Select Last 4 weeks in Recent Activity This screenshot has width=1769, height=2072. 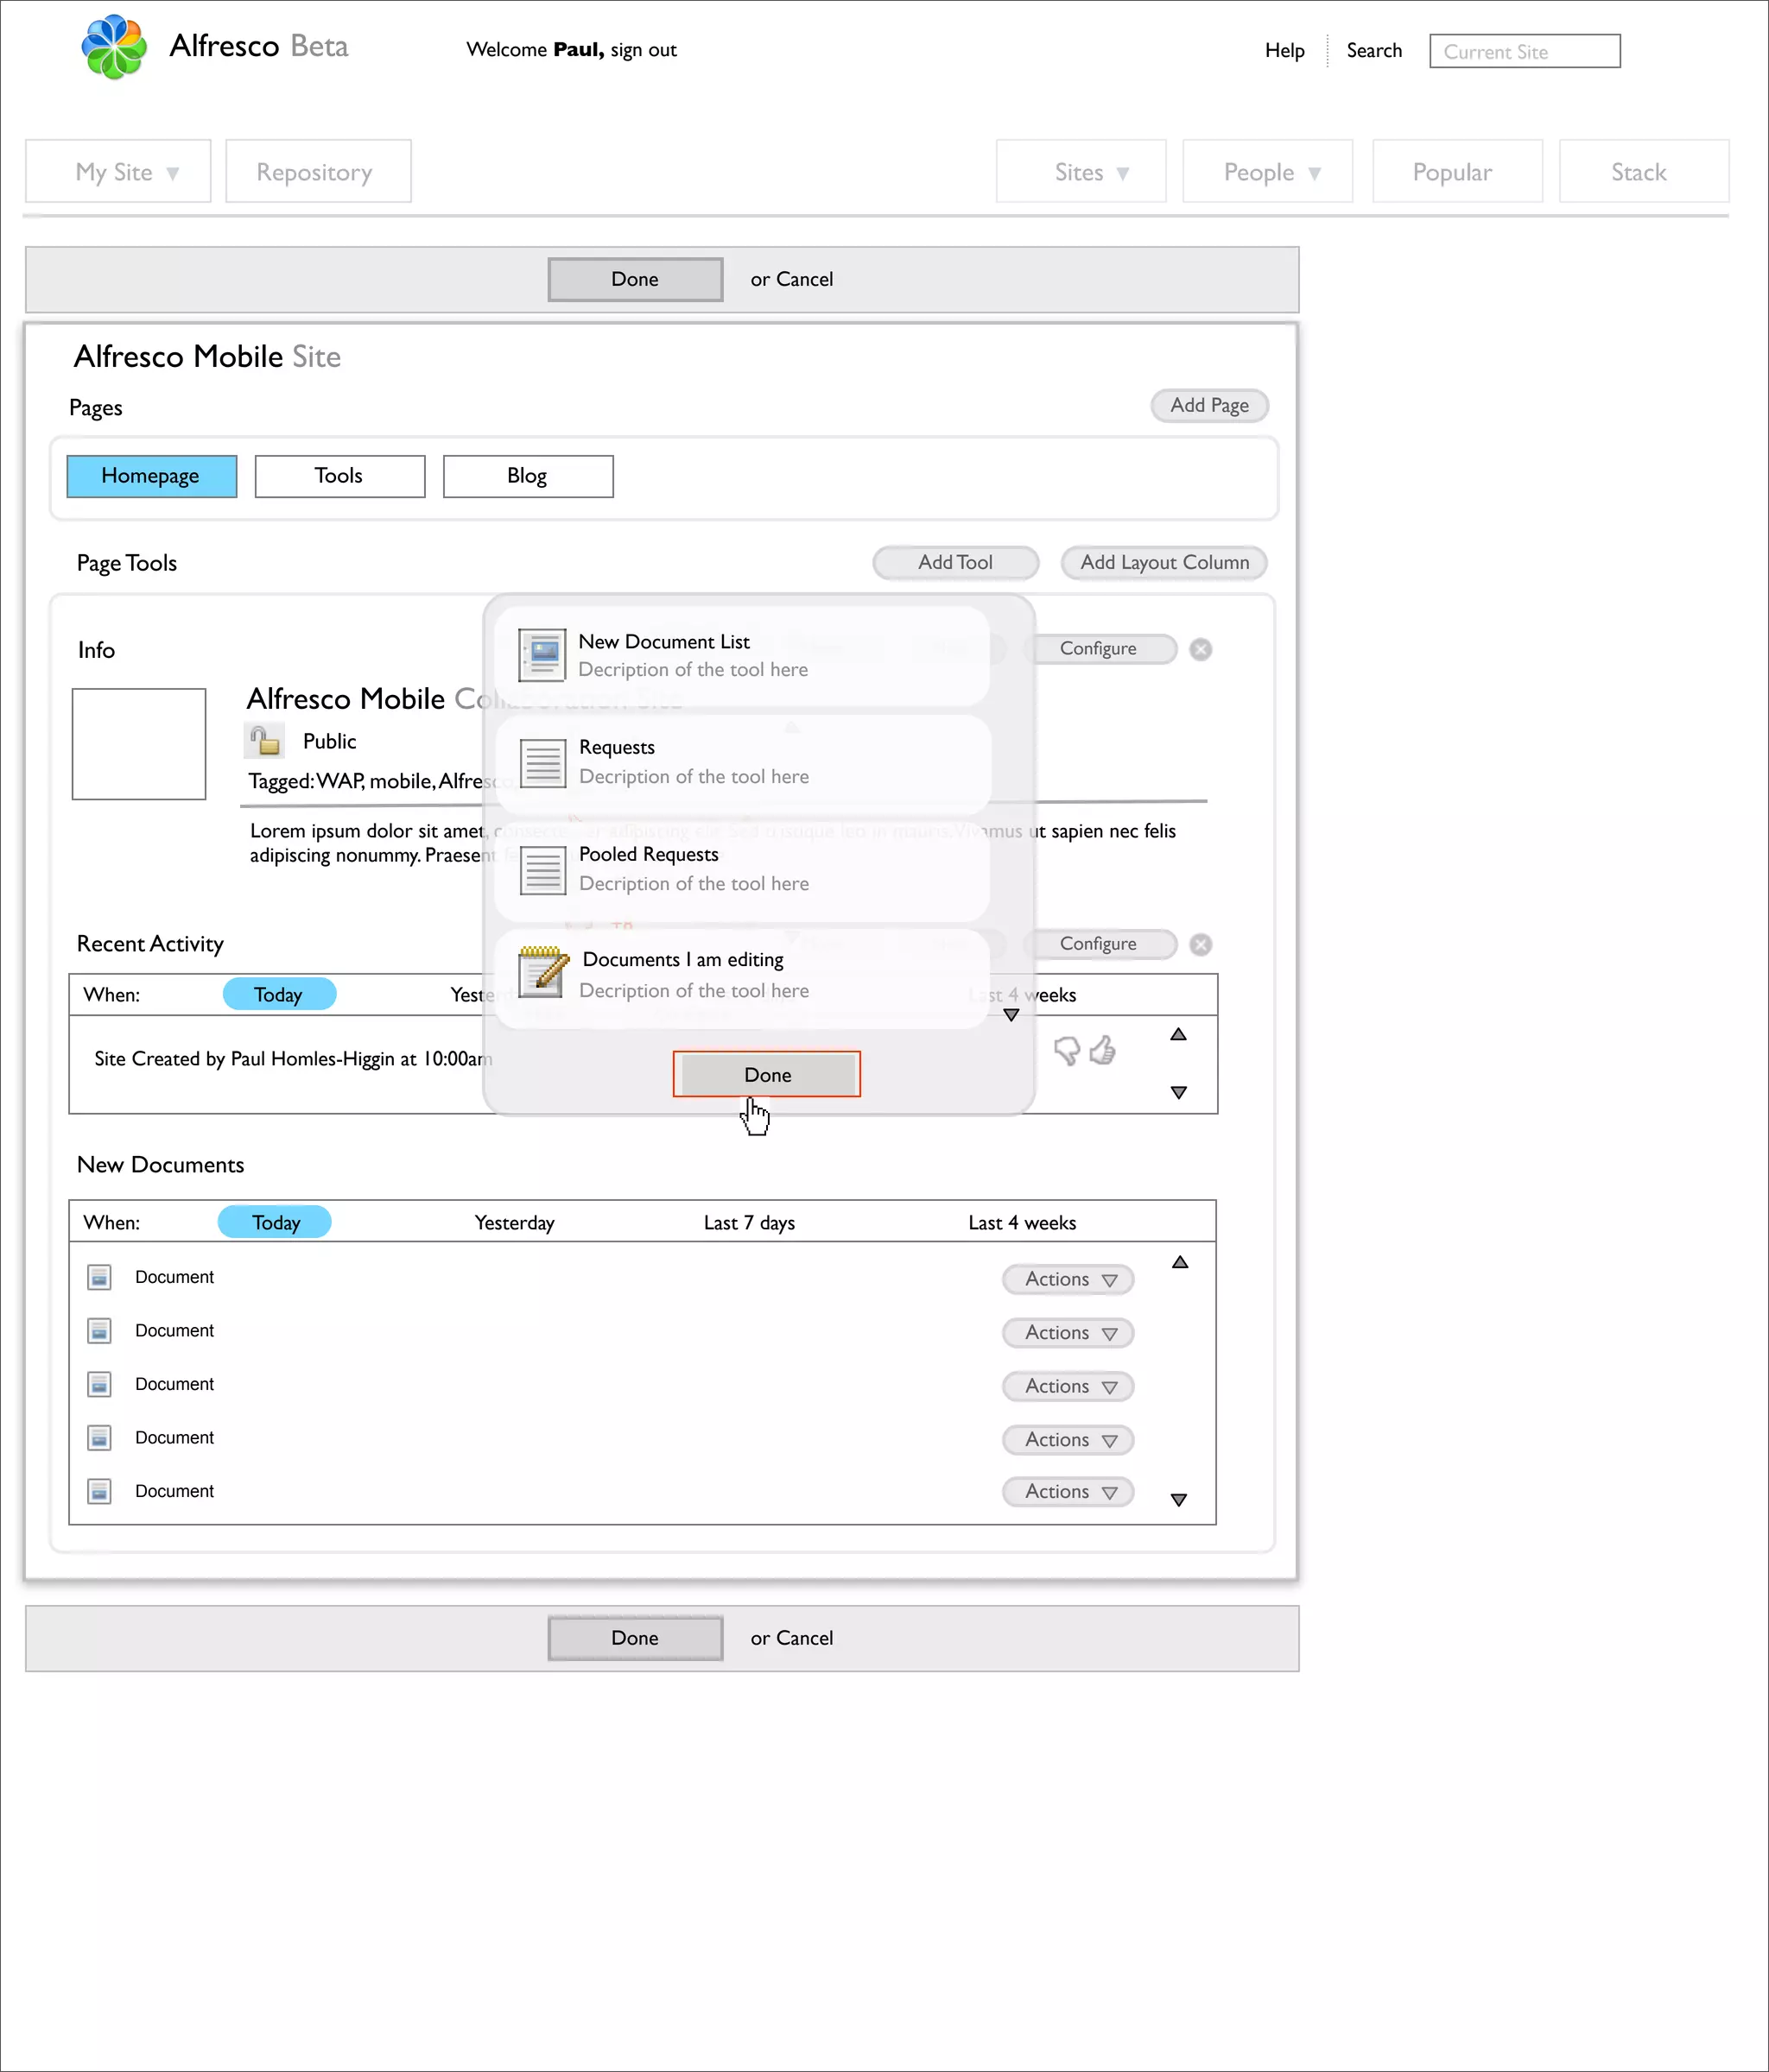1023,995
